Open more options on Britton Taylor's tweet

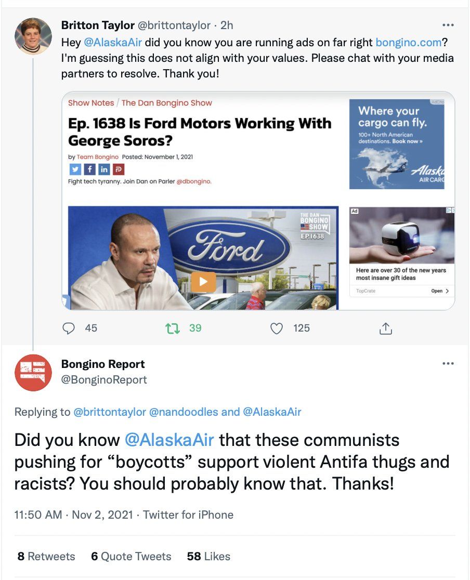pos(448,25)
